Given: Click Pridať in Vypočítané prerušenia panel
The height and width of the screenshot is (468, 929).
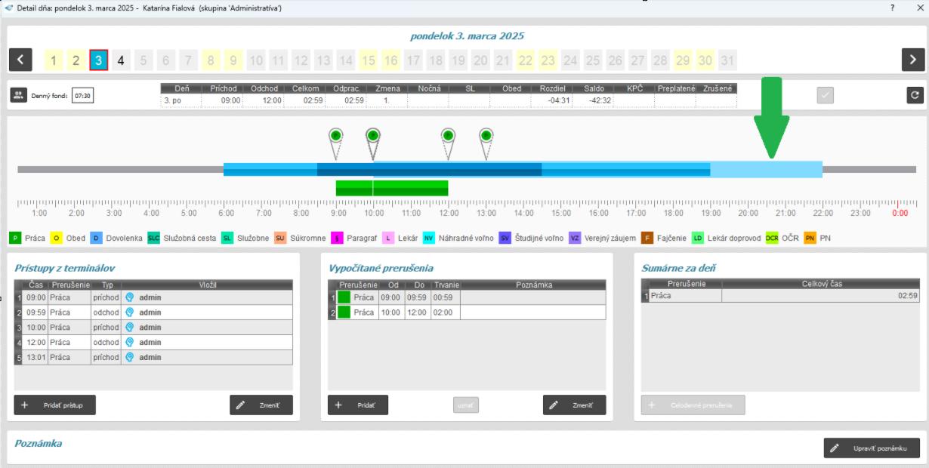Looking at the screenshot, I should click(359, 405).
